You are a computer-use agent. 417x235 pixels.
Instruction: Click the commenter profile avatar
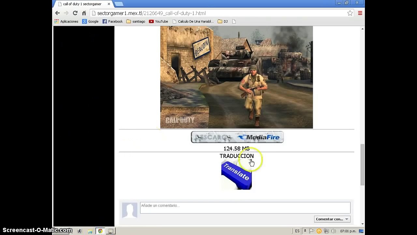point(130,210)
